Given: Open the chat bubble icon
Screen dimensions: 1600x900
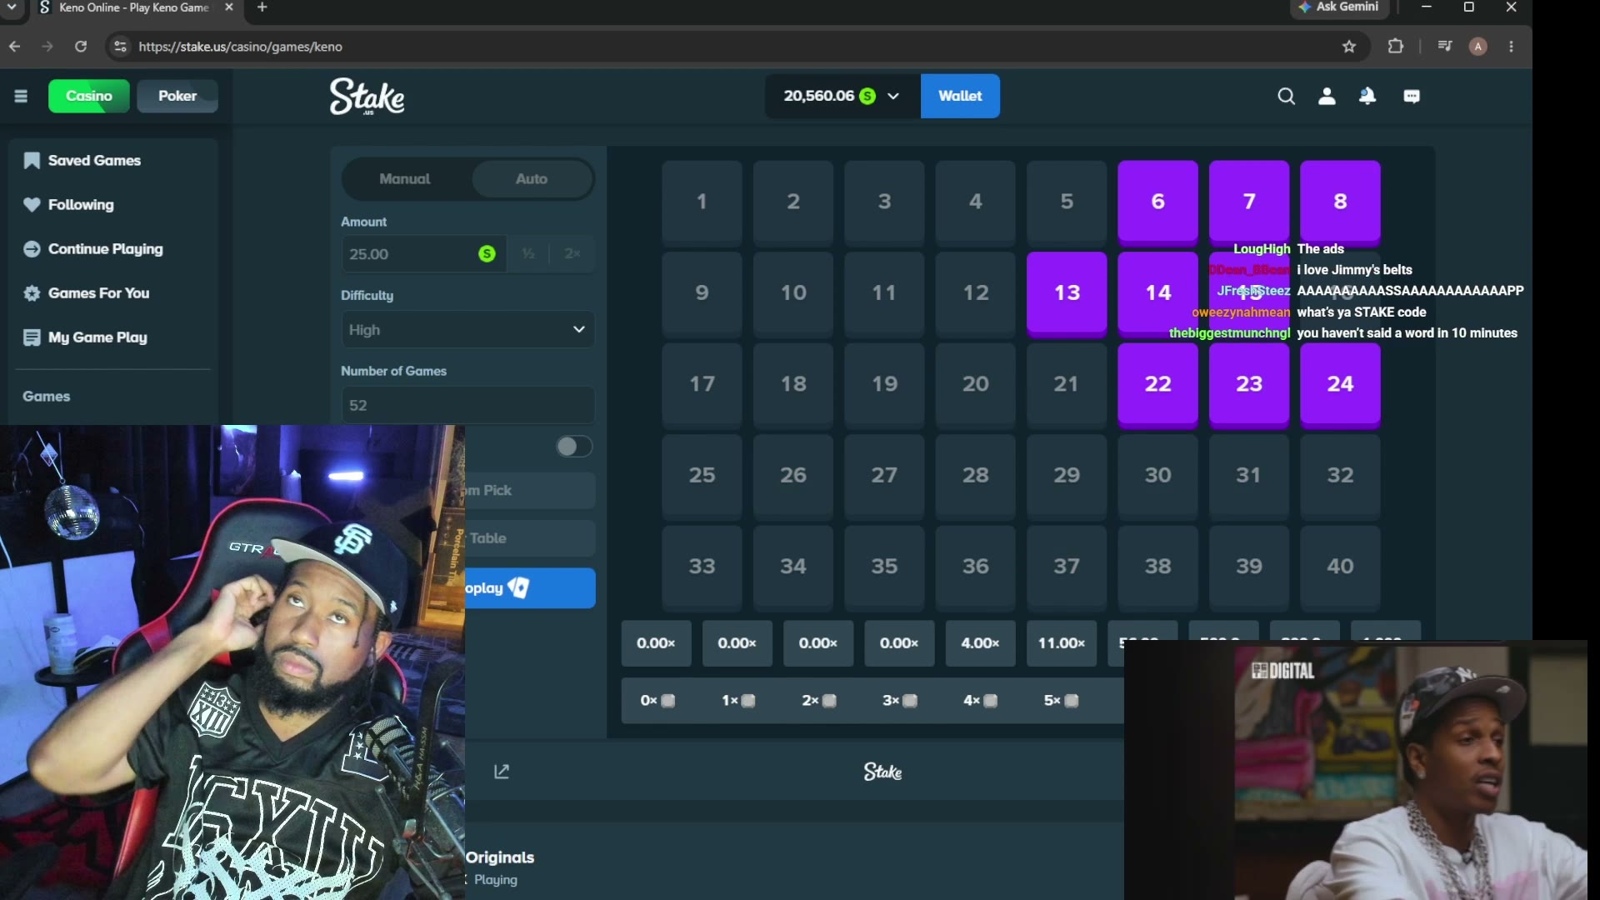Looking at the screenshot, I should tap(1412, 97).
